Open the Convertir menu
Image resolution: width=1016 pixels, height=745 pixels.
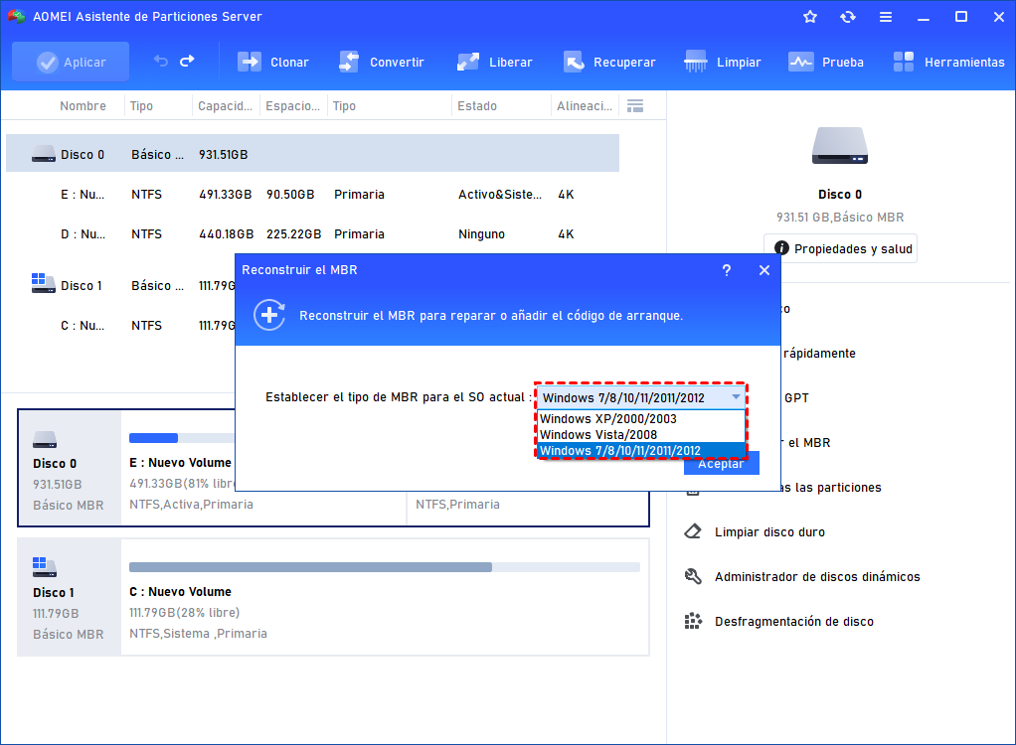381,63
